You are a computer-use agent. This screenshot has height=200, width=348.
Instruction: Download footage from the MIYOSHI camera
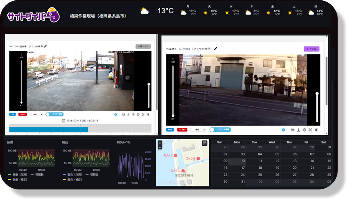tap(128, 114)
